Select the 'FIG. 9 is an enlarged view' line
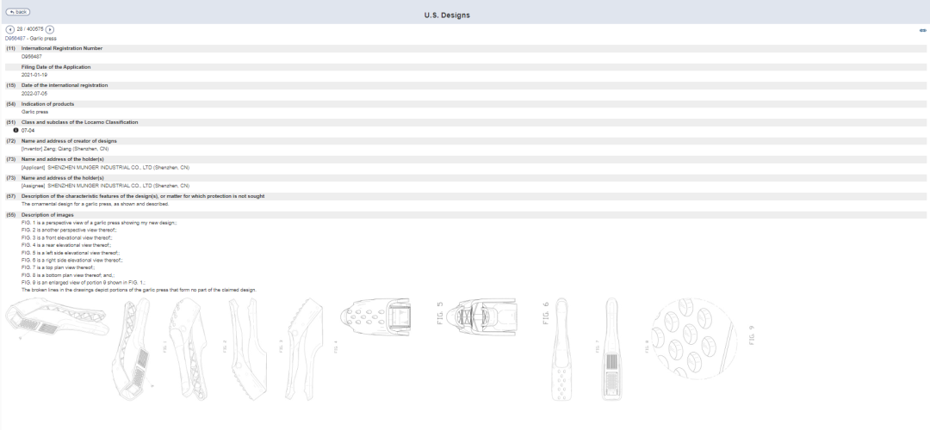Image resolution: width=930 pixels, height=430 pixels. coord(83,283)
